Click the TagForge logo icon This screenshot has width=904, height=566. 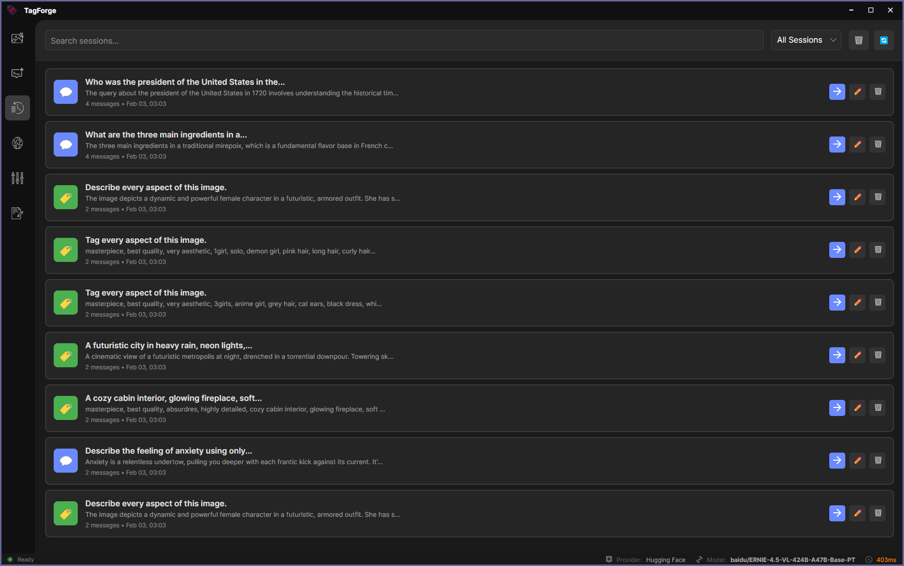[x=12, y=10]
